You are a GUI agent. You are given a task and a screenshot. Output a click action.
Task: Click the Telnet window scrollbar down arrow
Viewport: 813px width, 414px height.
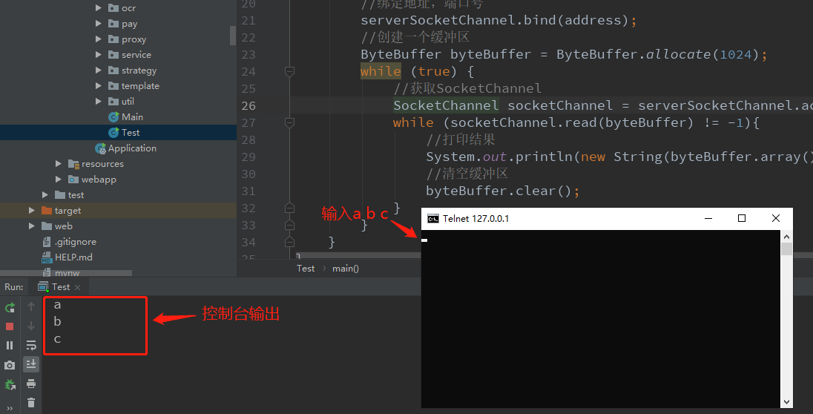pyautogui.click(x=786, y=402)
